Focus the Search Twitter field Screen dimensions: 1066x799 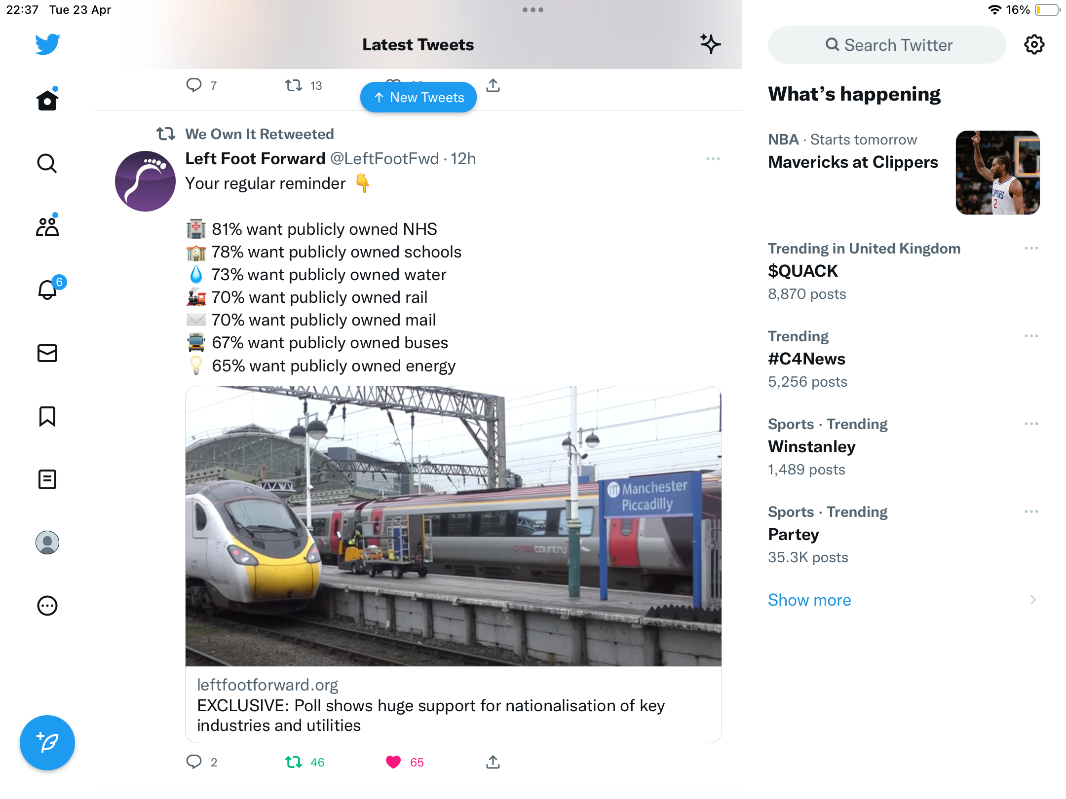click(x=887, y=45)
